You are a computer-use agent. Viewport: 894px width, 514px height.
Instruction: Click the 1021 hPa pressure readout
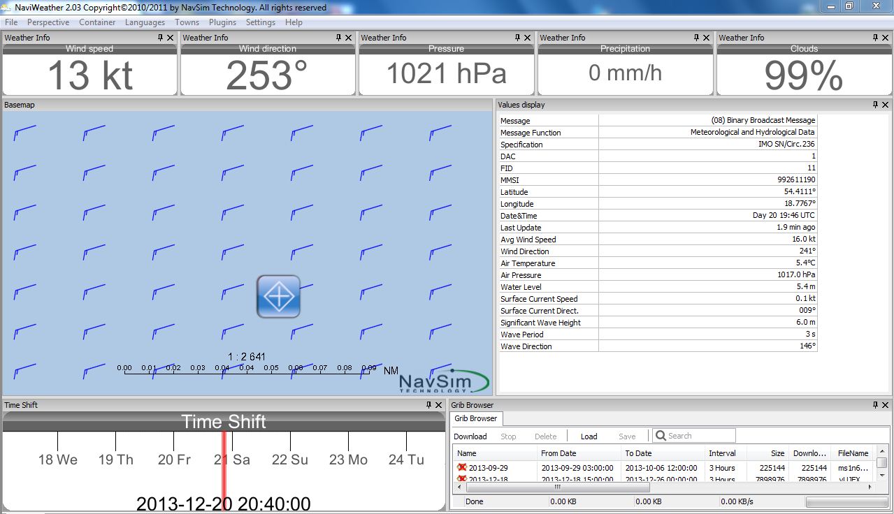[446, 73]
